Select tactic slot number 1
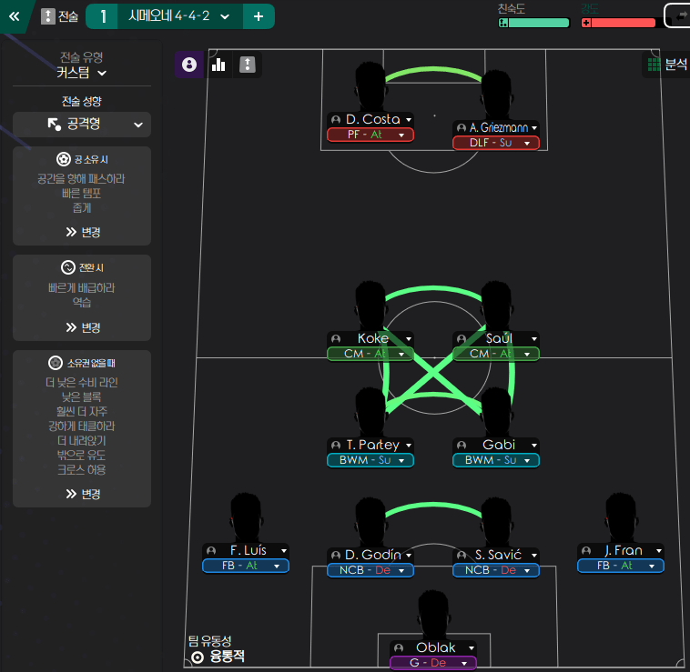This screenshot has height=672, width=690. [103, 16]
